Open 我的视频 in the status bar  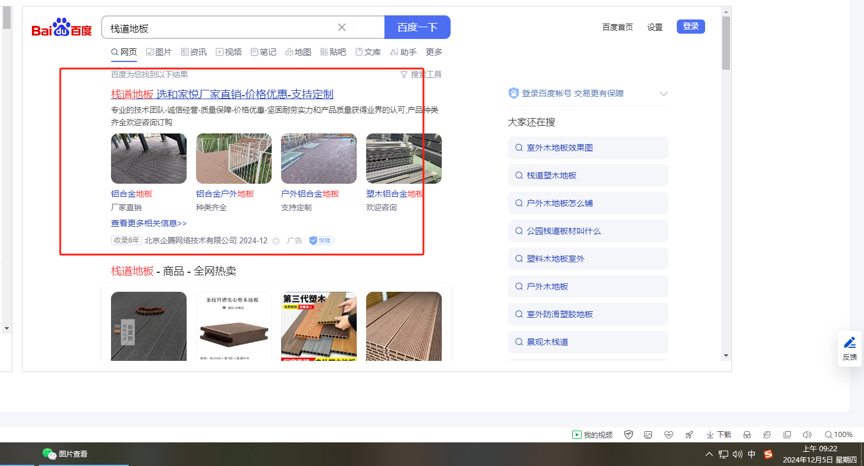pos(592,435)
